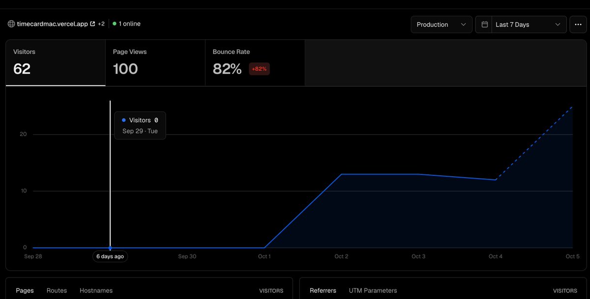The height and width of the screenshot is (299, 590).
Task: Click the globe icon beside timecardmac.vercel.app
Action: click(11, 24)
